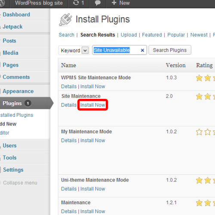Open the updates icon showing 1
The image size is (215, 215).
coord(79,3)
